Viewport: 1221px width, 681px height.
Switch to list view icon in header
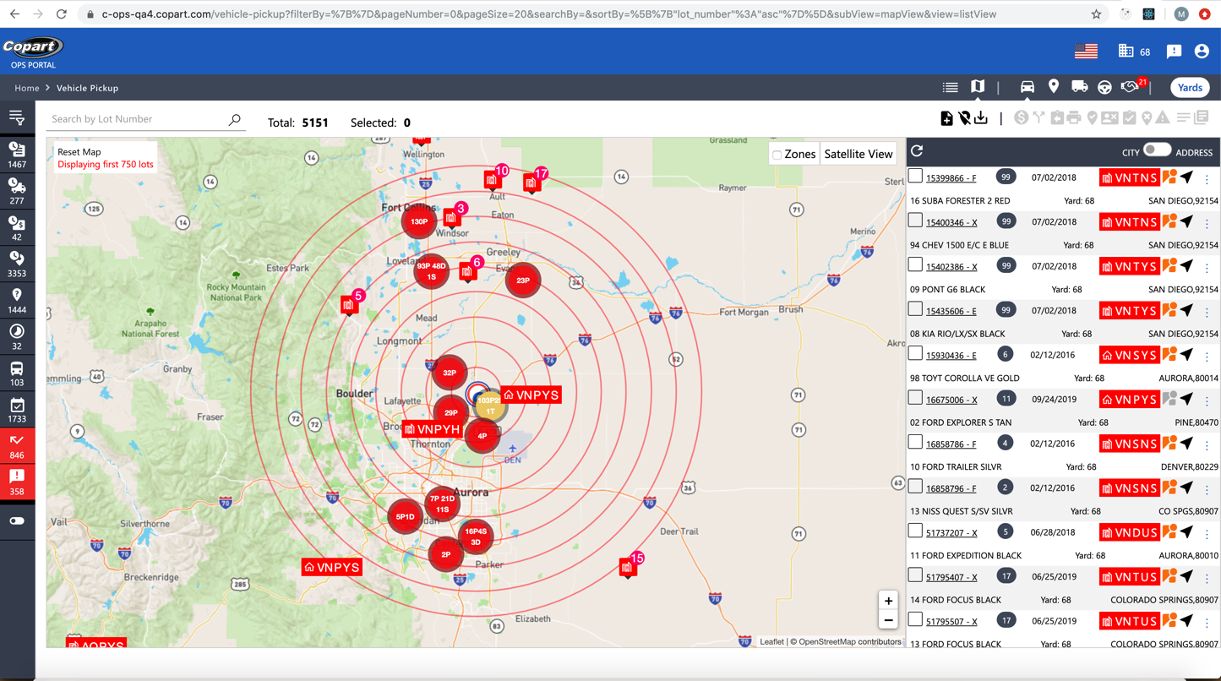point(951,87)
